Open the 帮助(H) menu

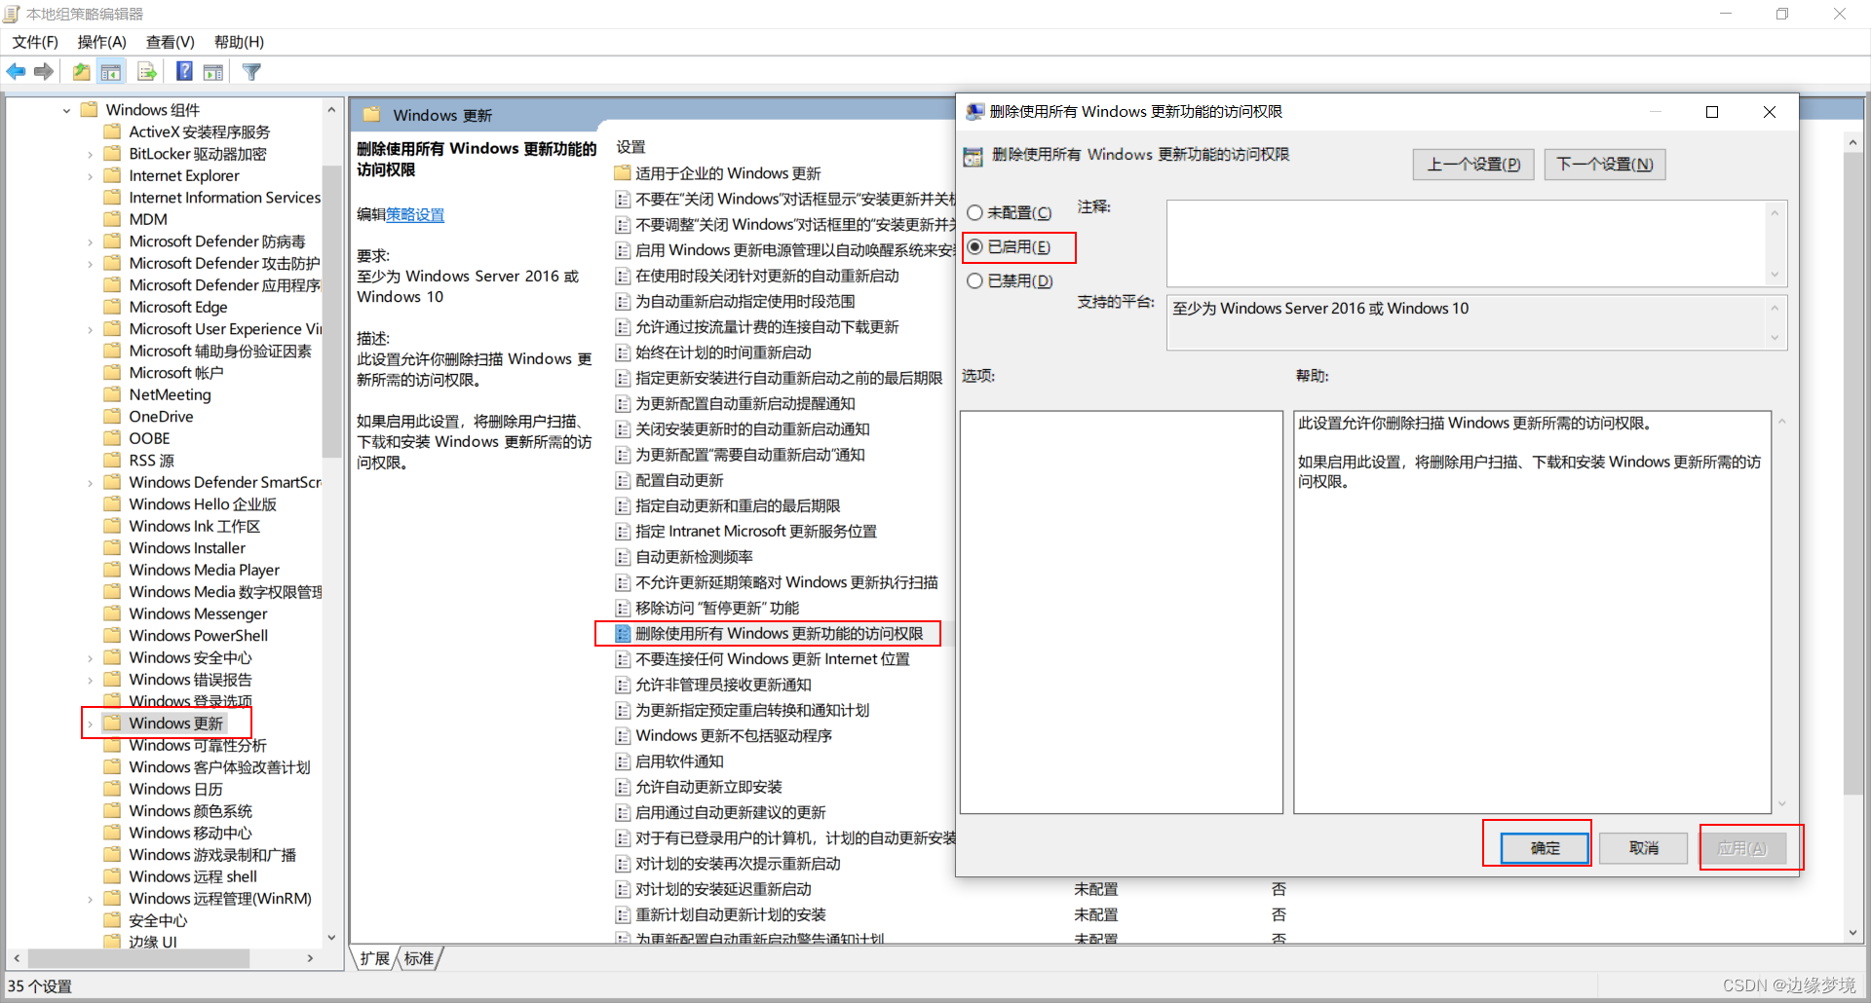(x=239, y=42)
